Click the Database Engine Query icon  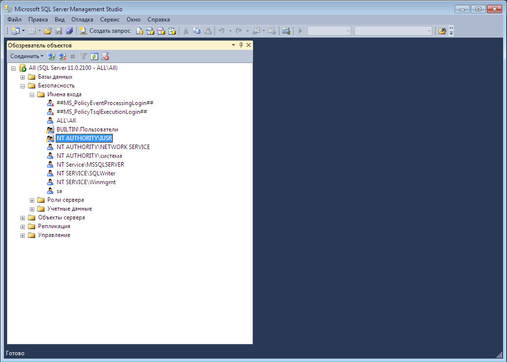139,31
